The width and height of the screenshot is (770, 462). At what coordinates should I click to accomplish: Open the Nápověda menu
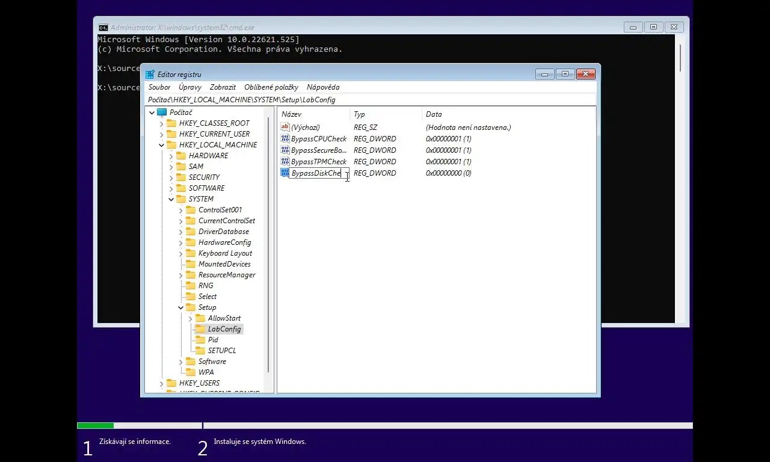pos(323,87)
